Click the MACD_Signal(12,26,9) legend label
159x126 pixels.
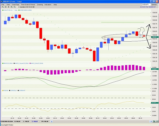22,63
